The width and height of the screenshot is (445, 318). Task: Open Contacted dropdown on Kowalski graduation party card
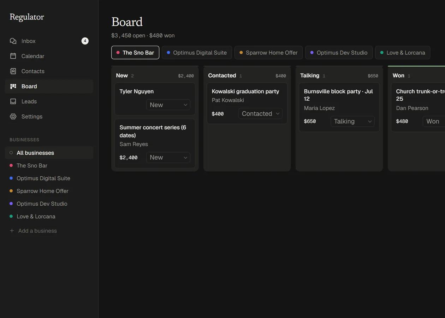[260, 114]
